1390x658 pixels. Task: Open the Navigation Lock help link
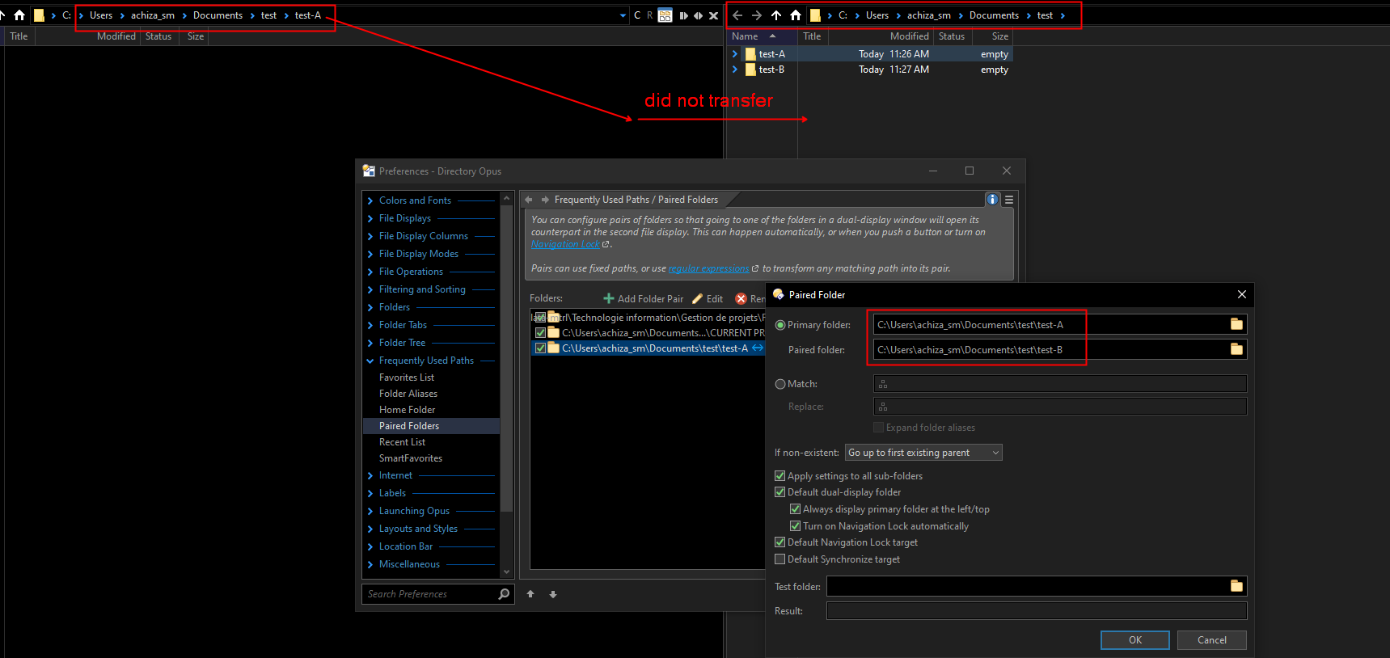tap(565, 244)
